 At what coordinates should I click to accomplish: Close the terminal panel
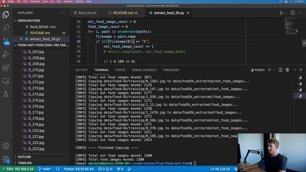(x=301, y=70)
